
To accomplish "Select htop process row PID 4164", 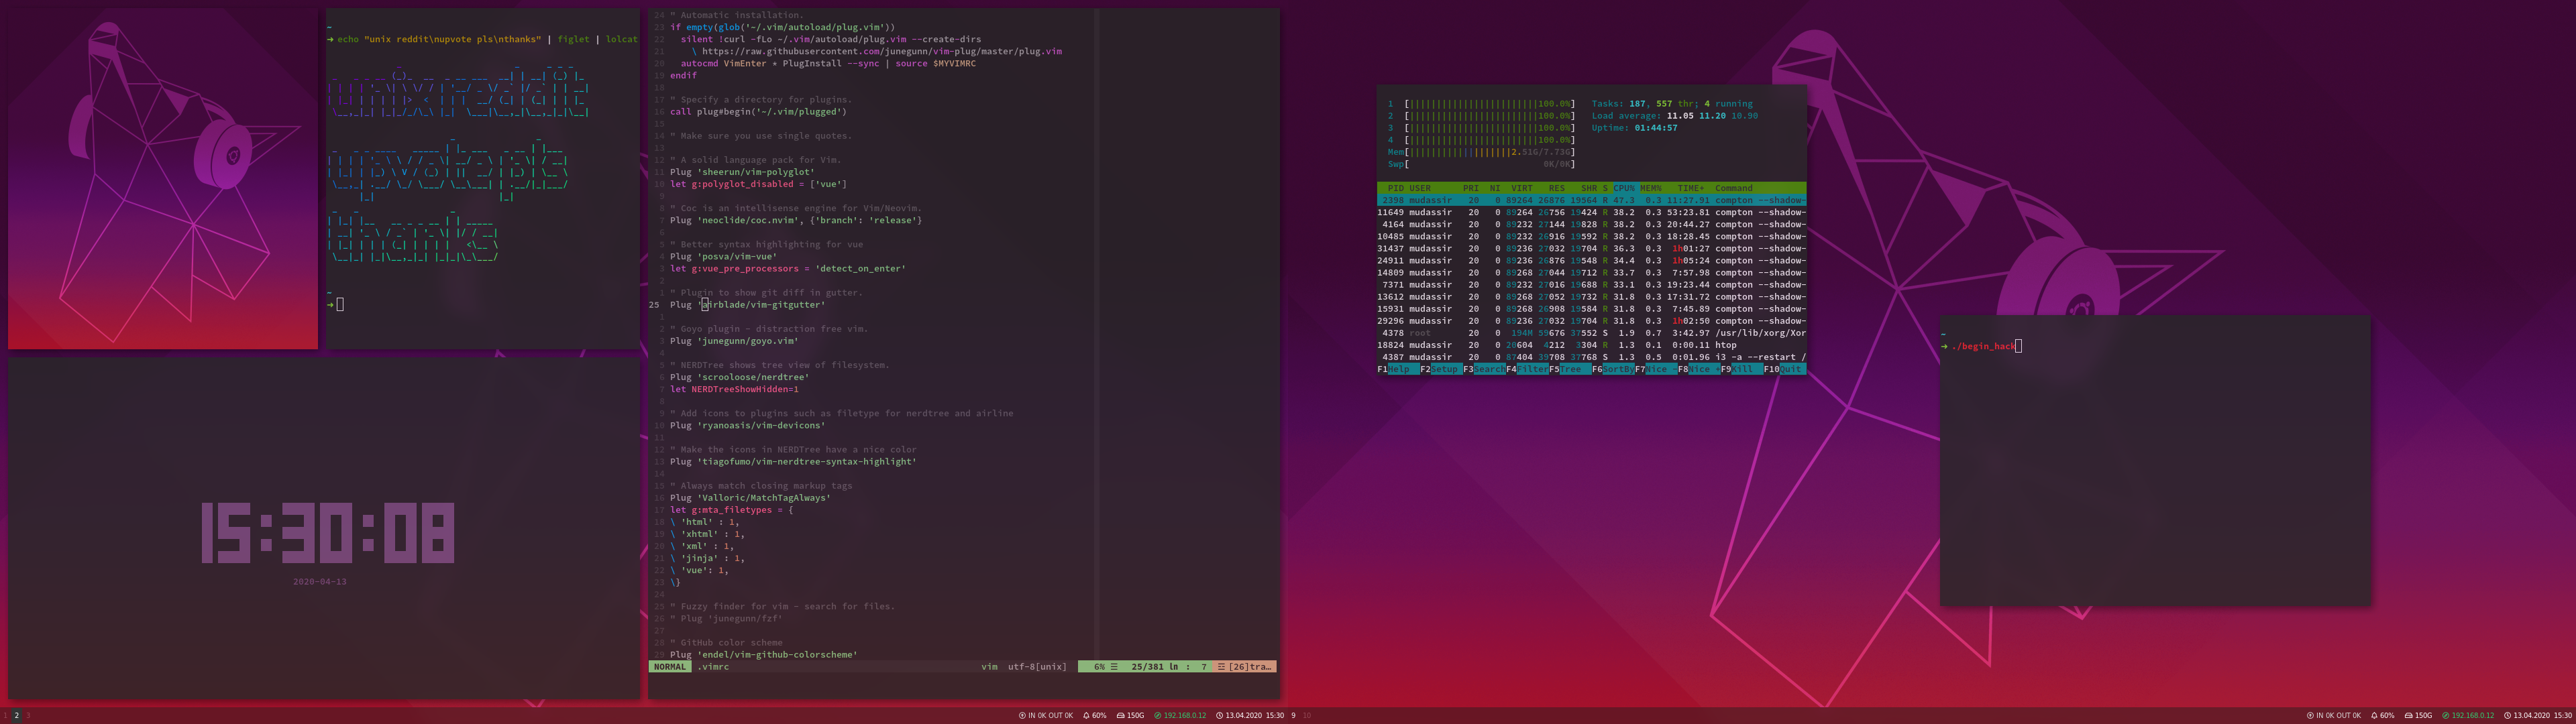I will [1592, 224].
